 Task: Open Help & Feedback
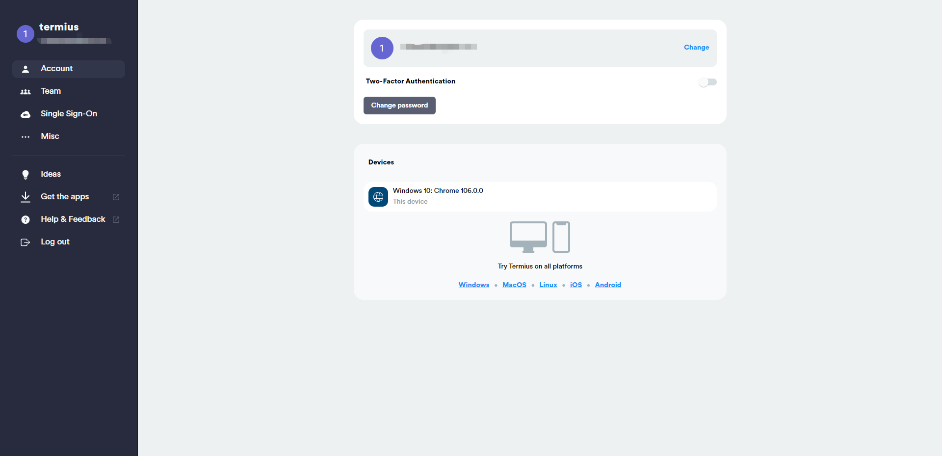coord(69,220)
